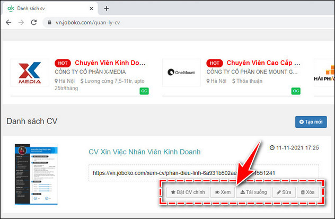Open the X-Media company logo
The width and height of the screenshot is (335, 219).
tap(30, 73)
